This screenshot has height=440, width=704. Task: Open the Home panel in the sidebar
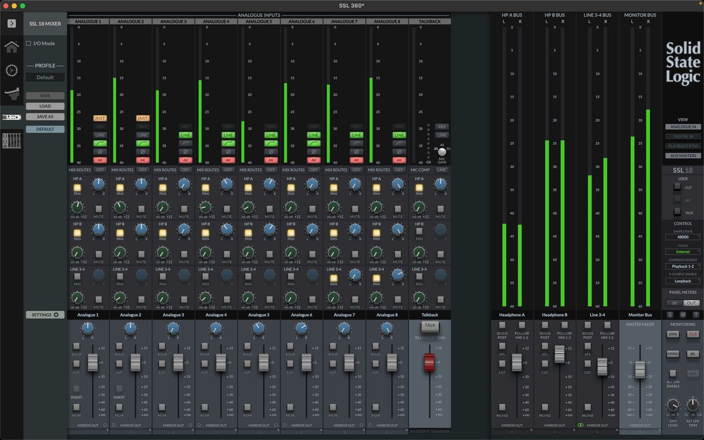coord(11,47)
